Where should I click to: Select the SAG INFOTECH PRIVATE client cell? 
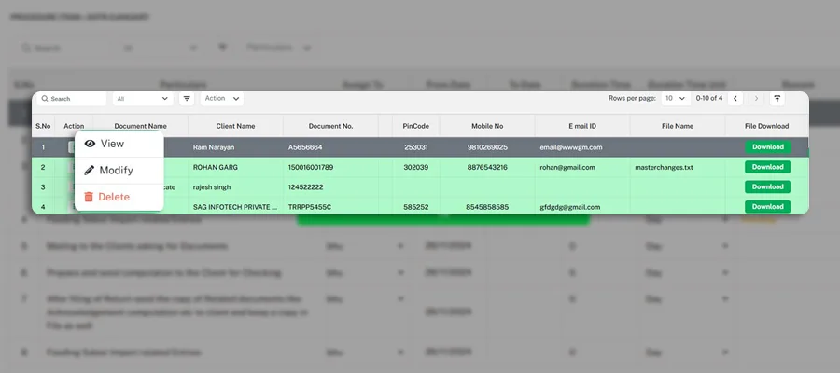tap(236, 207)
